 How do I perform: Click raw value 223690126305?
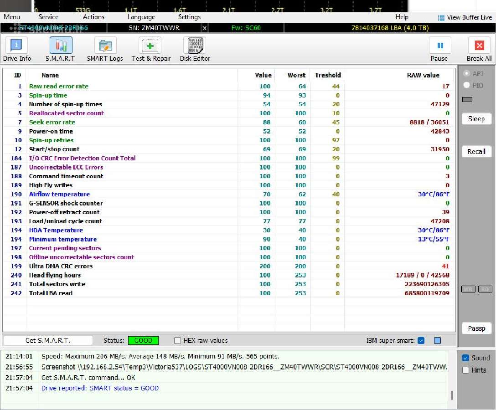(427, 284)
